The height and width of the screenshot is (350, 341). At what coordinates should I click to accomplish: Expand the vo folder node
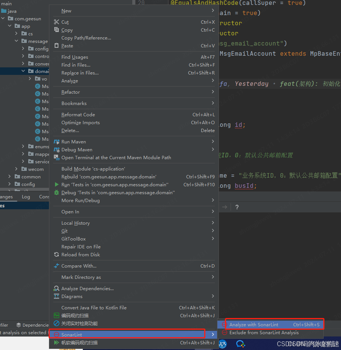pos(30,79)
